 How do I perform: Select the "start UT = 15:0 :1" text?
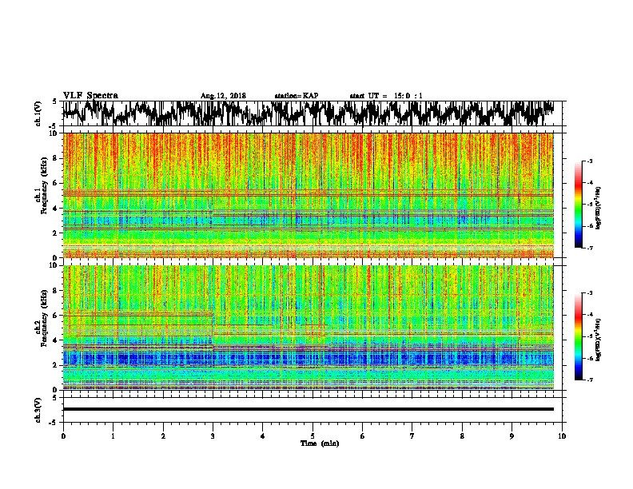tap(386, 96)
